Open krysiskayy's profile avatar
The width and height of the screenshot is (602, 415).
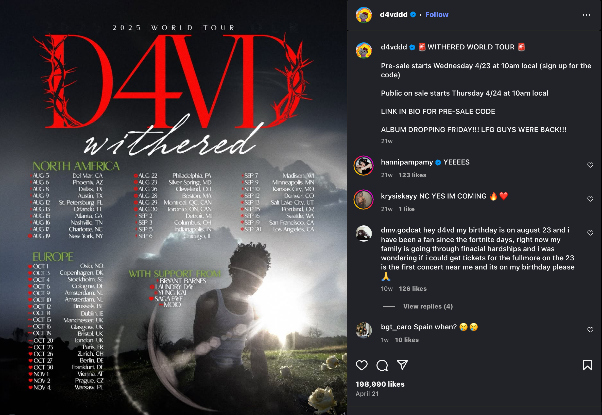click(364, 200)
